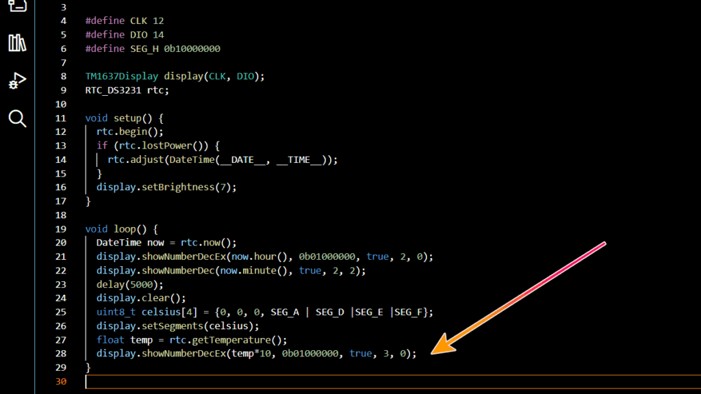Viewport: 701px width, 394px height.
Task: Click 'TM1637Display' type name
Action: (122, 77)
